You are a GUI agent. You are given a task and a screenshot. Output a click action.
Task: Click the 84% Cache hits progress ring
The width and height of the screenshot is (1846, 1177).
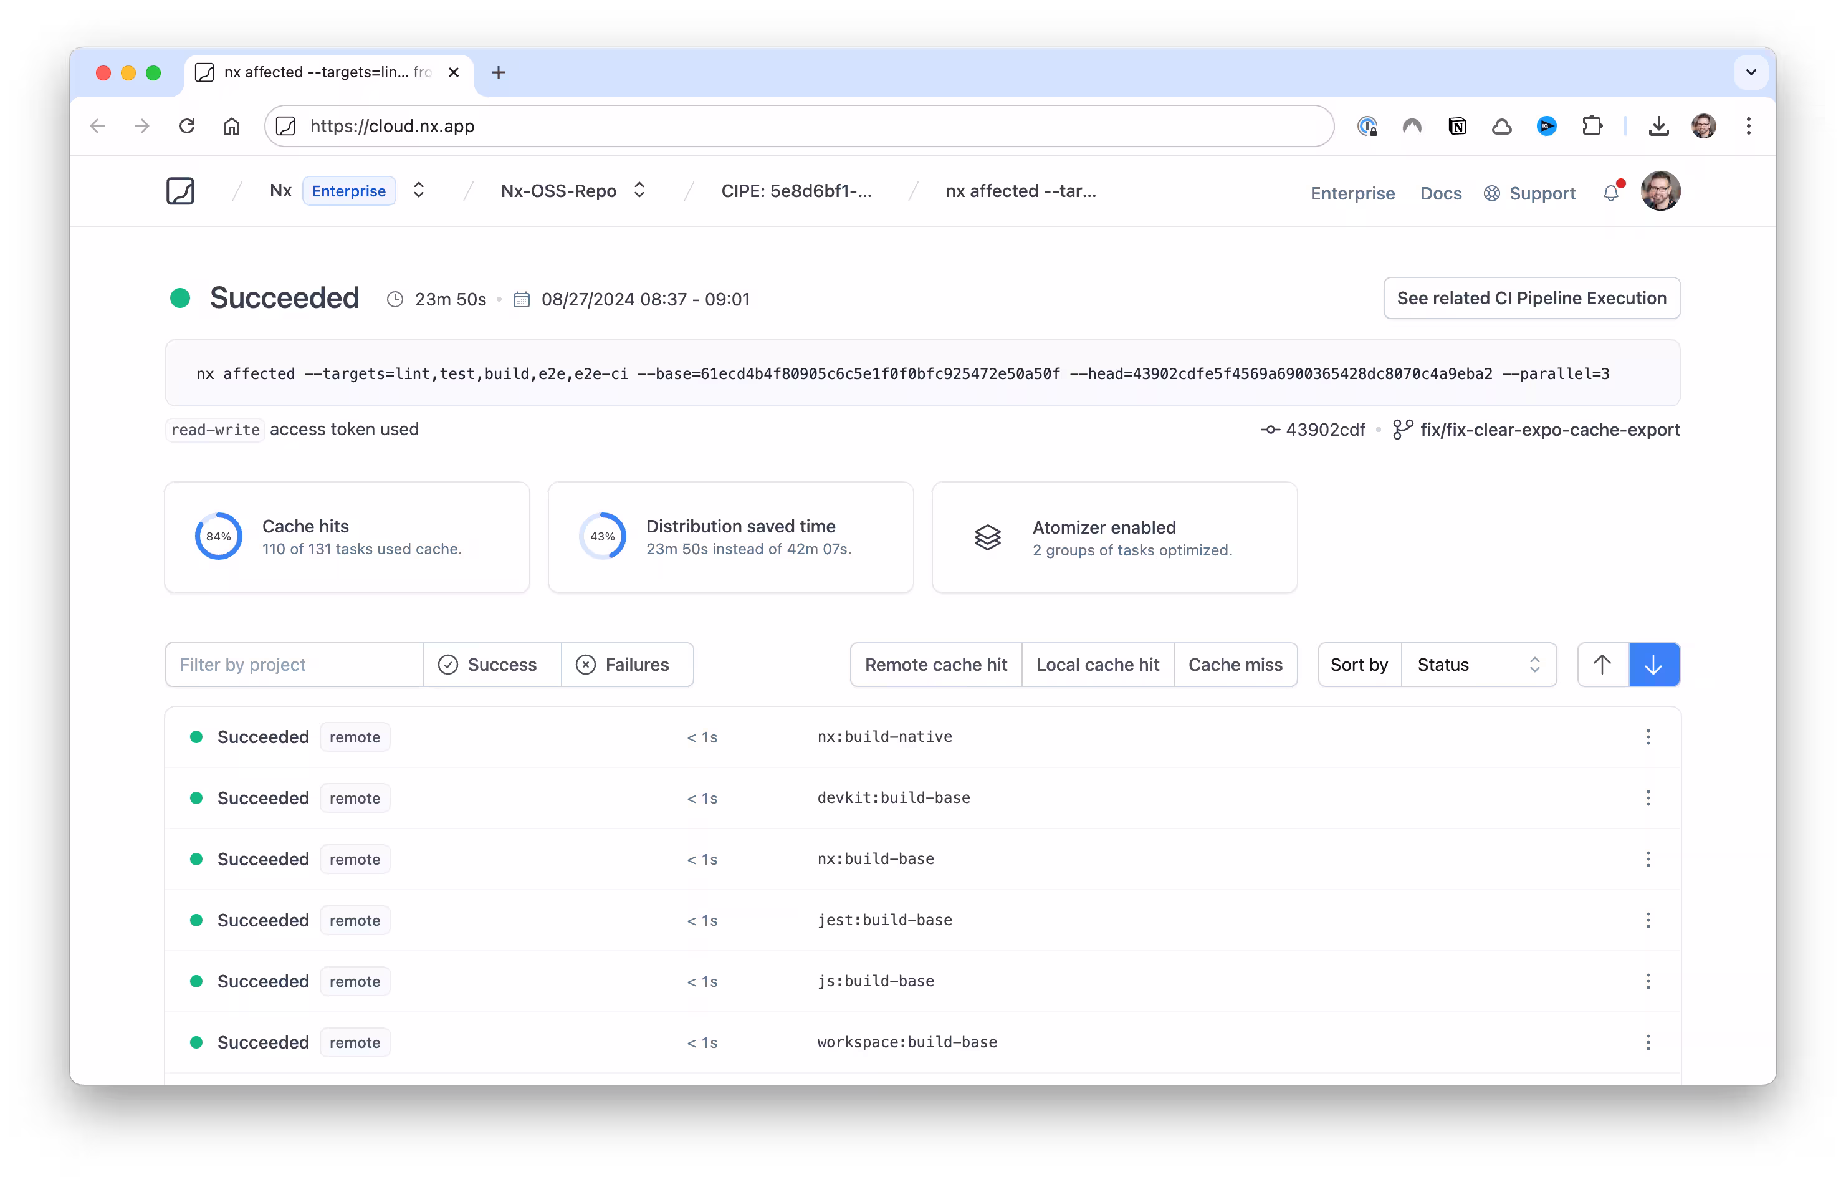[x=219, y=536]
